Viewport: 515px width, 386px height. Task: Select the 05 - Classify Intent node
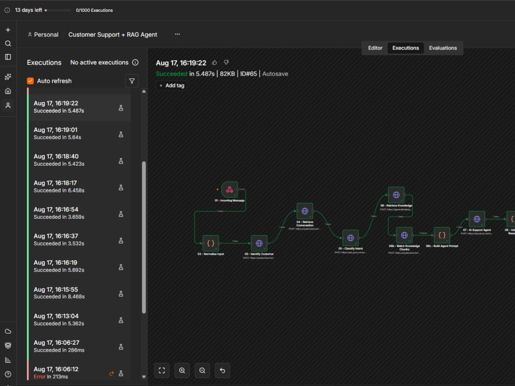coord(350,238)
